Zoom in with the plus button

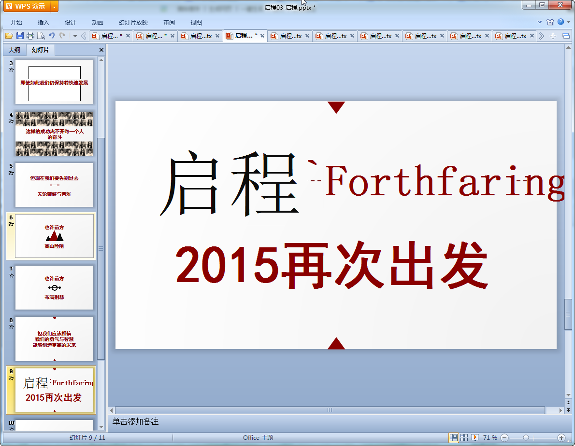click(x=561, y=438)
